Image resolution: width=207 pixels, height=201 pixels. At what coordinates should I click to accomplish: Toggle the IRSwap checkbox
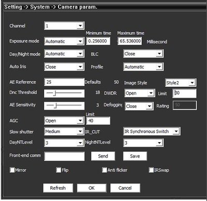[x=151, y=170]
